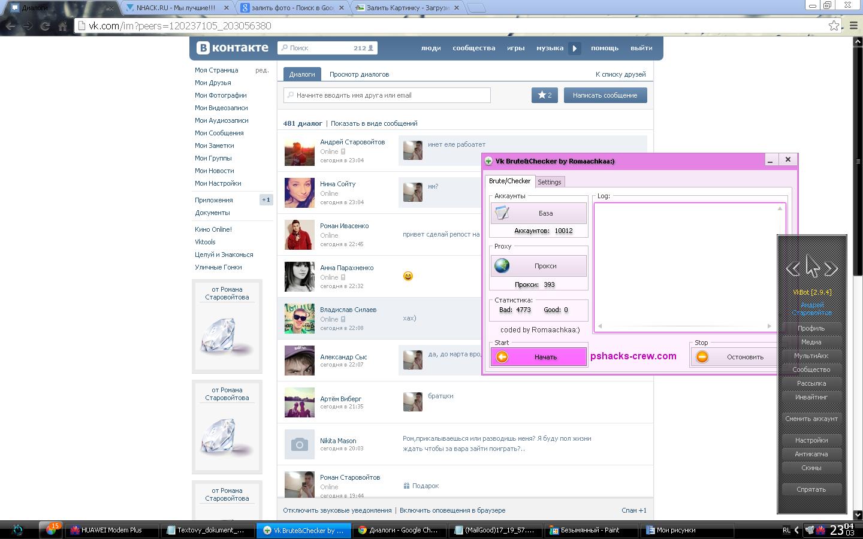
Task: Open Роман Ивасенко's avatar in dialogs
Action: point(299,235)
